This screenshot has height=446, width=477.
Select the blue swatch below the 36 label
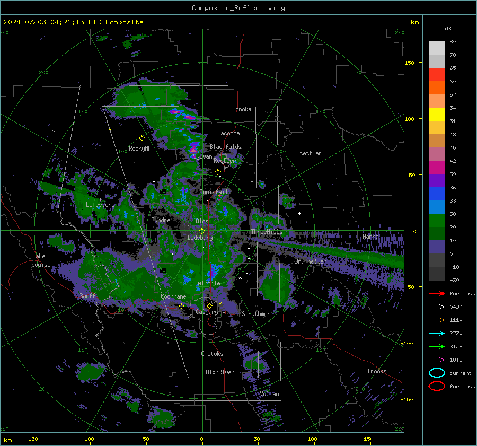click(x=437, y=194)
